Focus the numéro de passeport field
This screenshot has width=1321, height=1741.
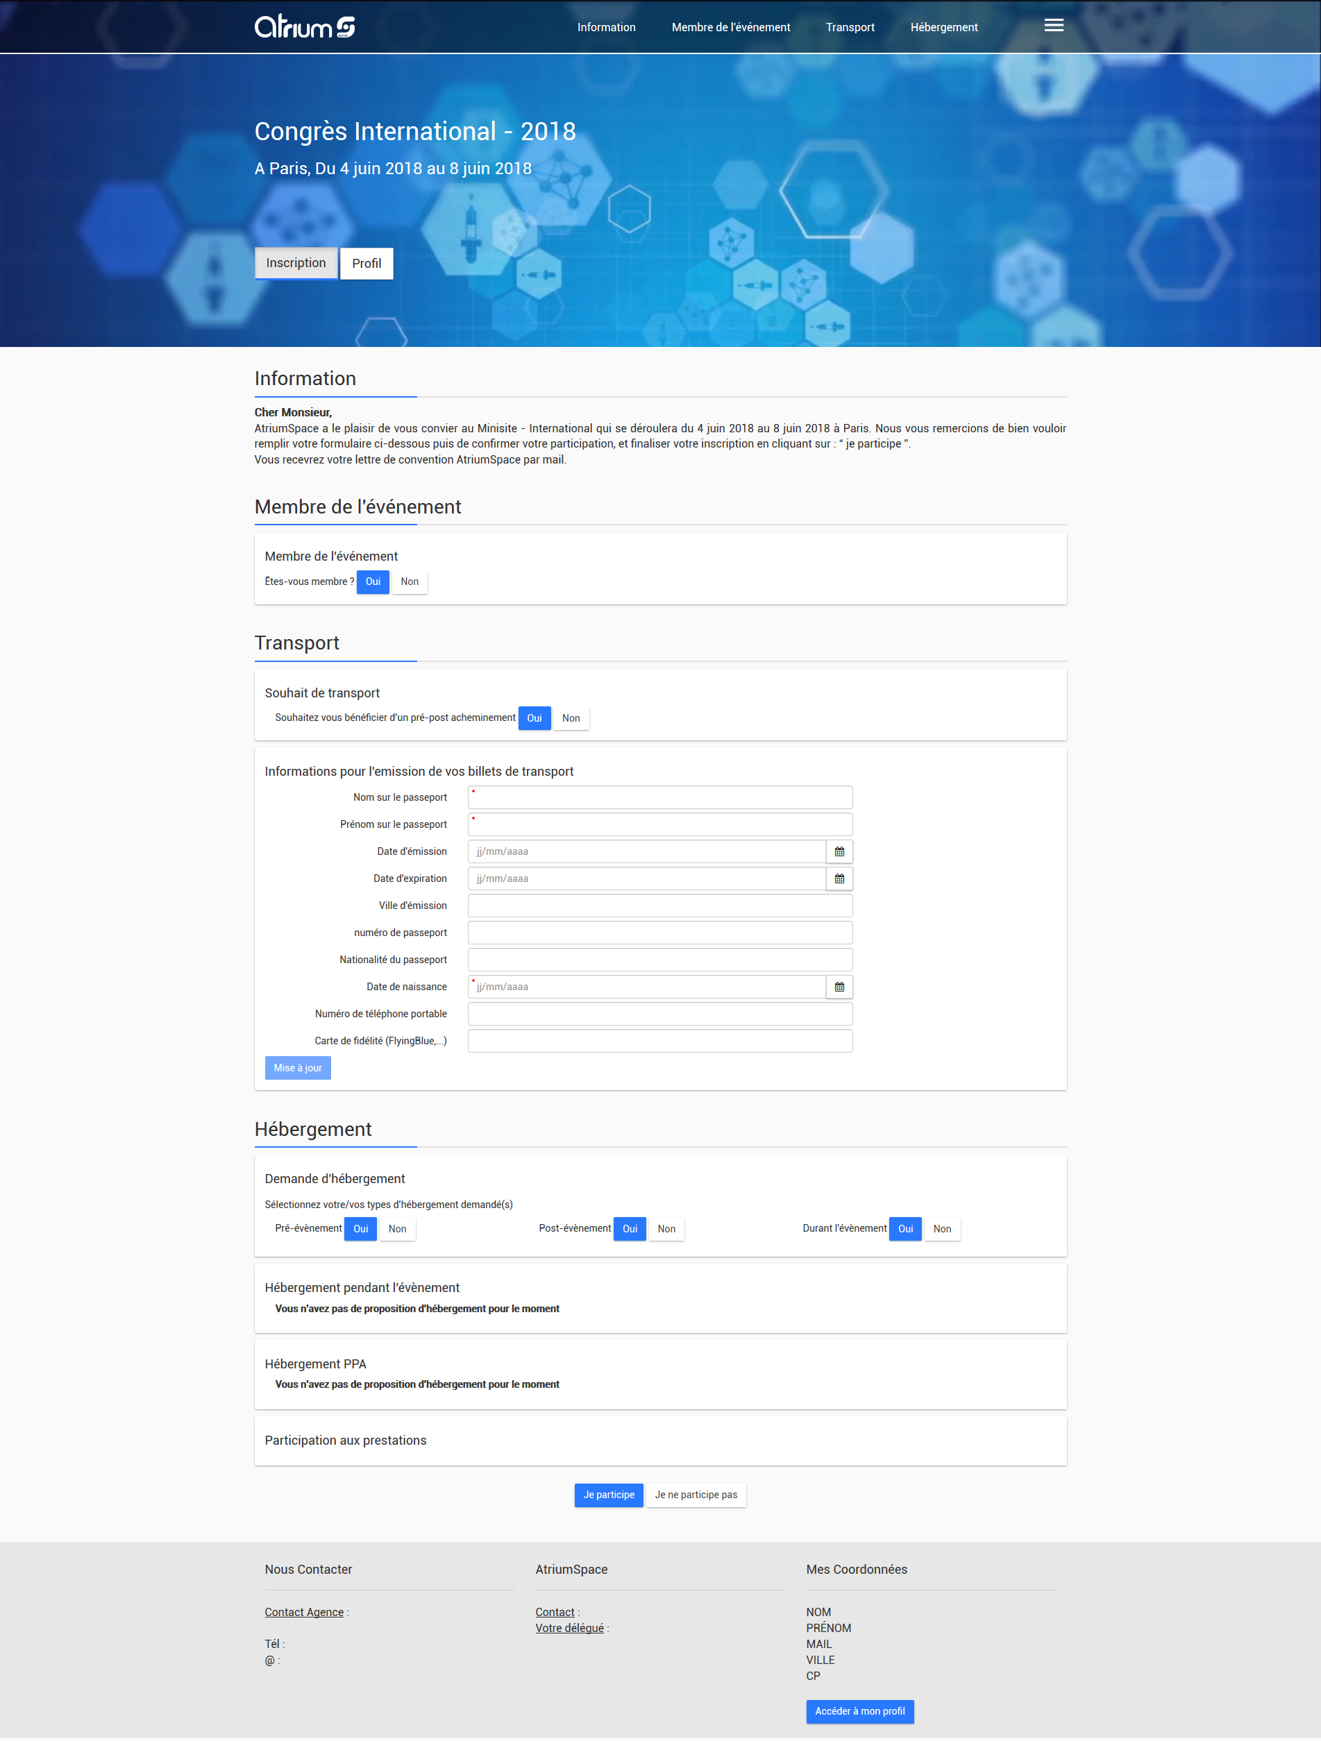(659, 933)
